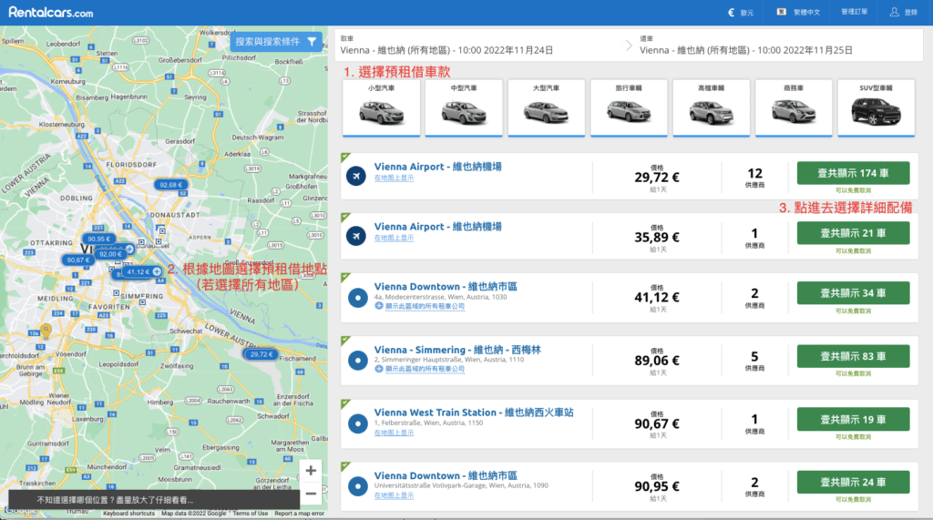Open the 繁體中文 language selector
This screenshot has height=520, width=933.
798,12
